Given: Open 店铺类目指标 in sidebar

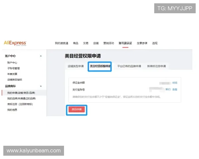Looking at the screenshot, I should click(15, 79).
